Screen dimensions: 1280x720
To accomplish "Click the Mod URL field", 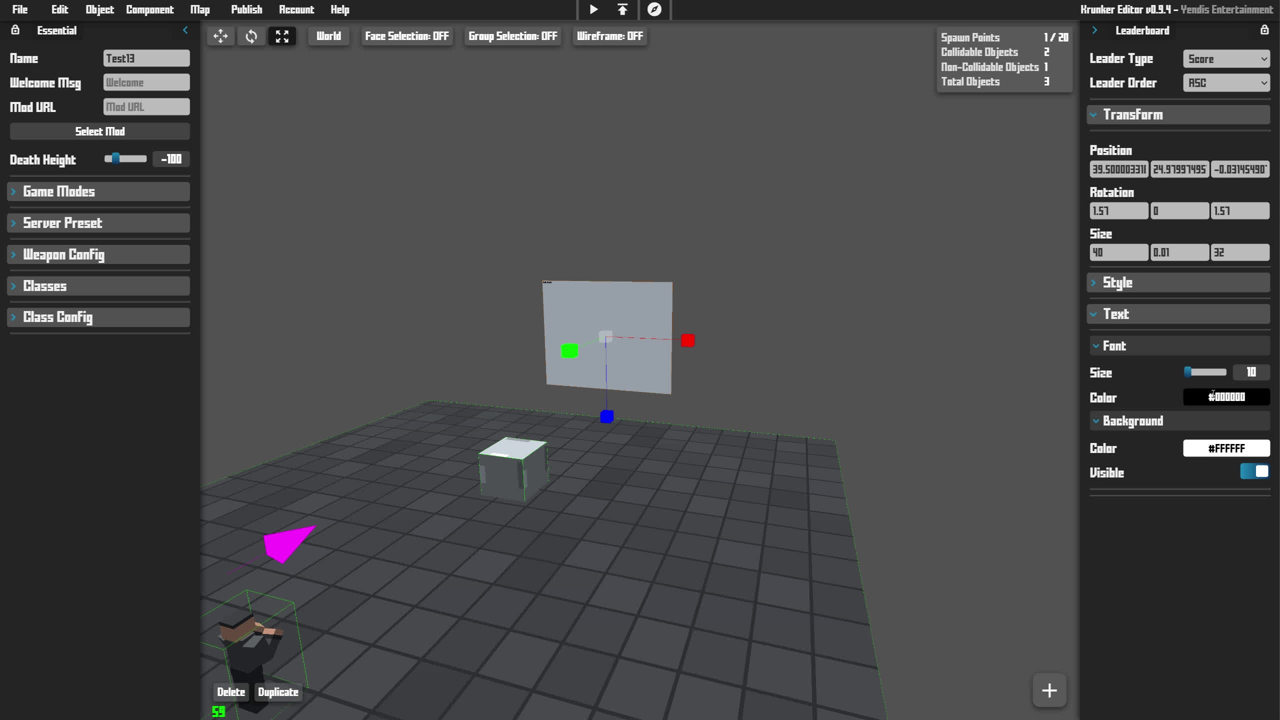I will tap(146, 107).
